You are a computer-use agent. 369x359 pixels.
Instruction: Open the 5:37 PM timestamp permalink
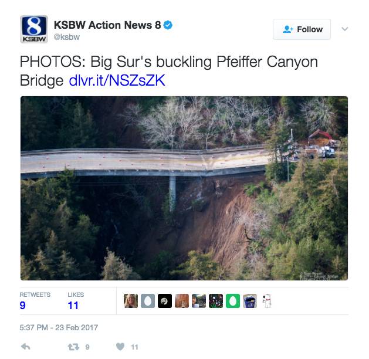59,327
